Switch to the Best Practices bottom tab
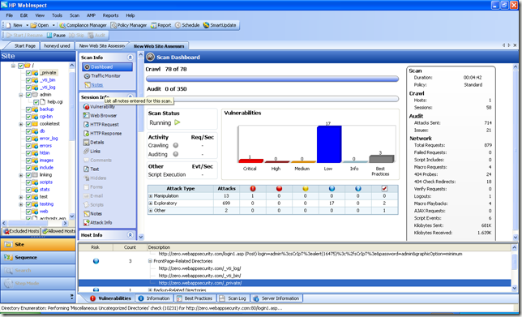The image size is (522, 317). tap(195, 298)
